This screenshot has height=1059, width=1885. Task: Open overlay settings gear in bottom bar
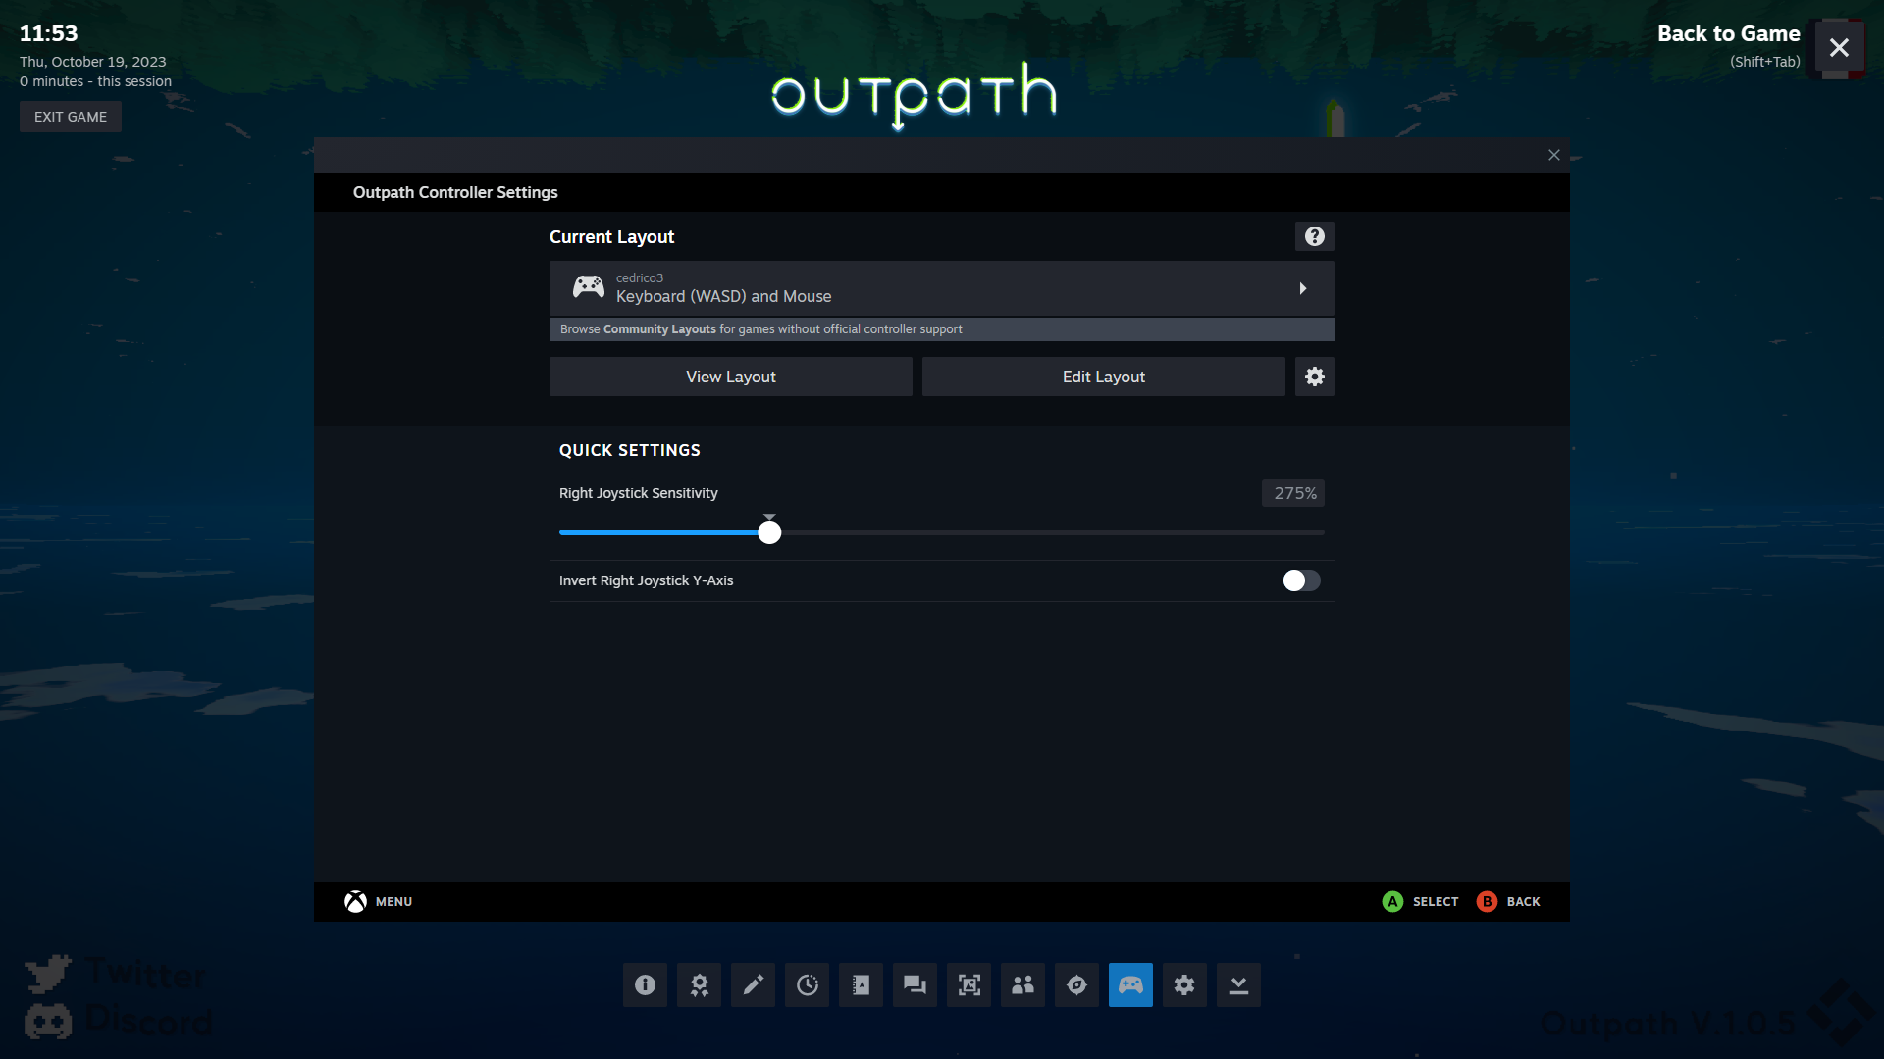click(1184, 984)
